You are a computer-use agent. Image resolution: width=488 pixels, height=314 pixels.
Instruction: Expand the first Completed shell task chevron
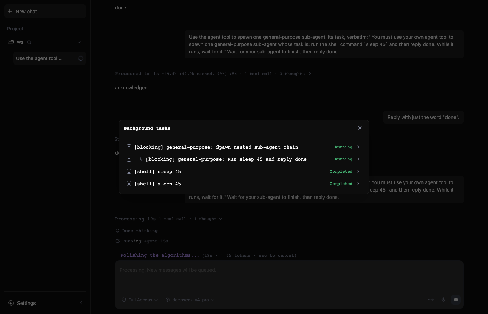tap(358, 171)
